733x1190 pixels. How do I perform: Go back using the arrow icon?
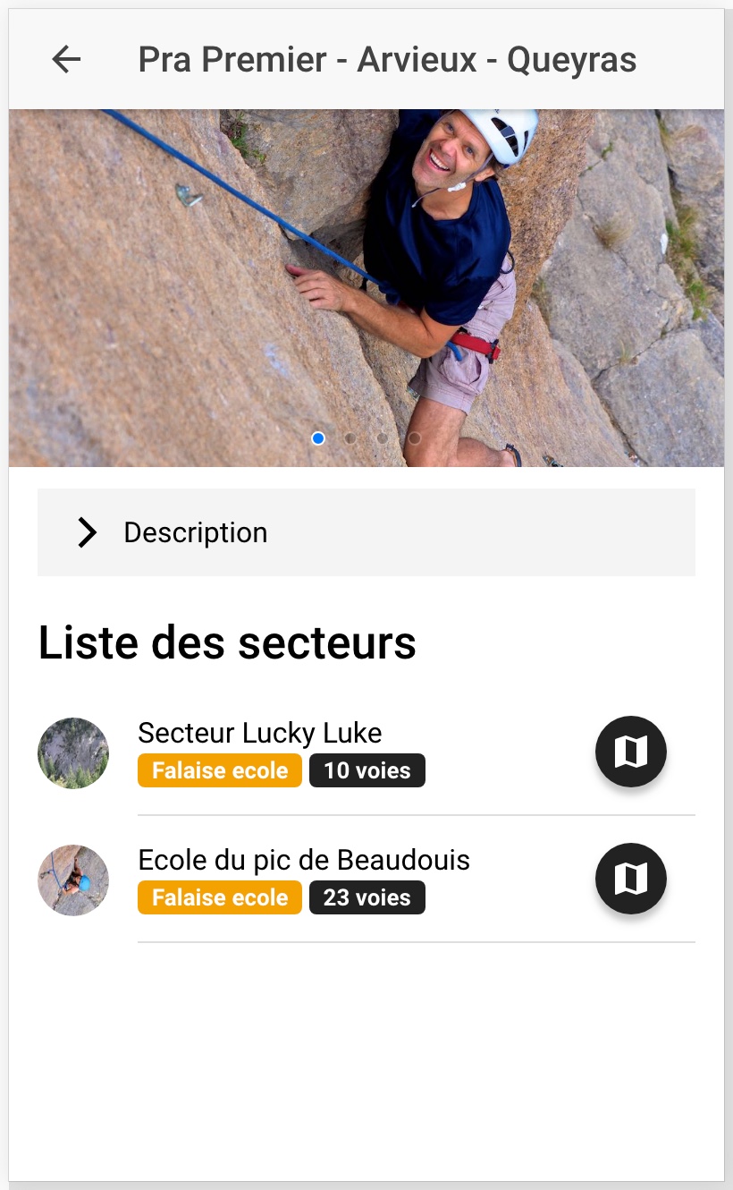pos(66,60)
